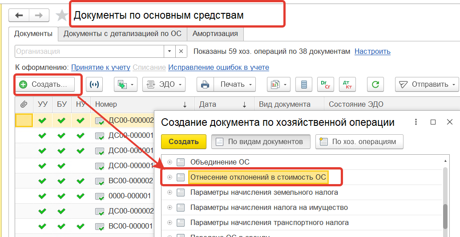Click document icon beside Объединение ОС
The width and height of the screenshot is (460, 237).
pyautogui.click(x=181, y=162)
